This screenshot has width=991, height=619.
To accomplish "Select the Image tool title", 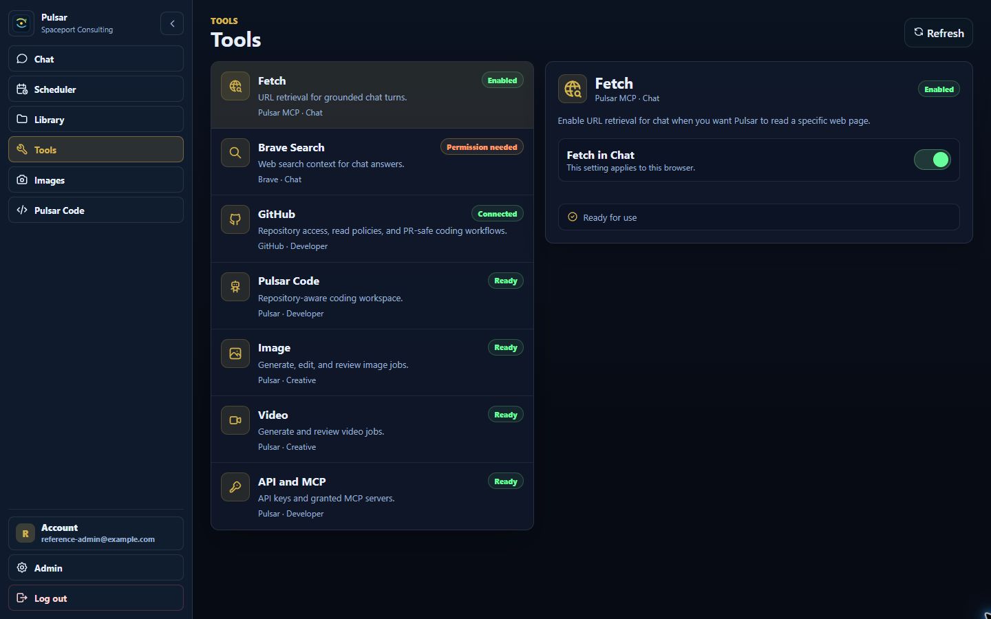I will pyautogui.click(x=274, y=347).
